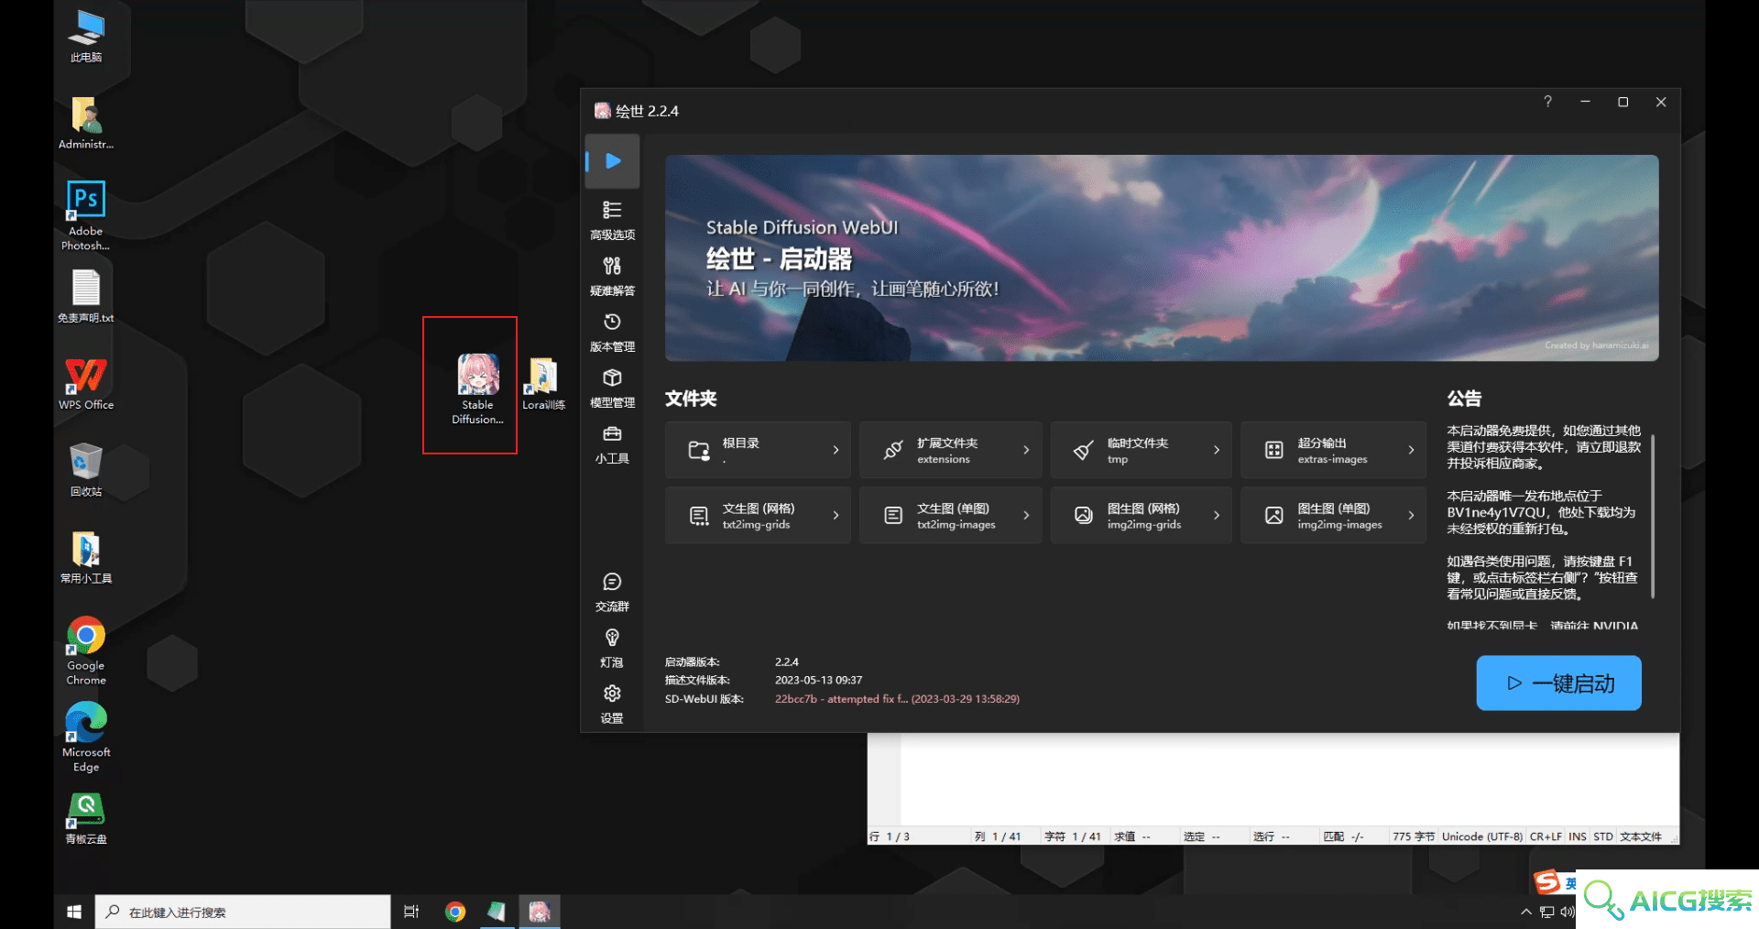Select Lora训练 desktop shortcut
The width and height of the screenshot is (1759, 929).
pyautogui.click(x=543, y=384)
